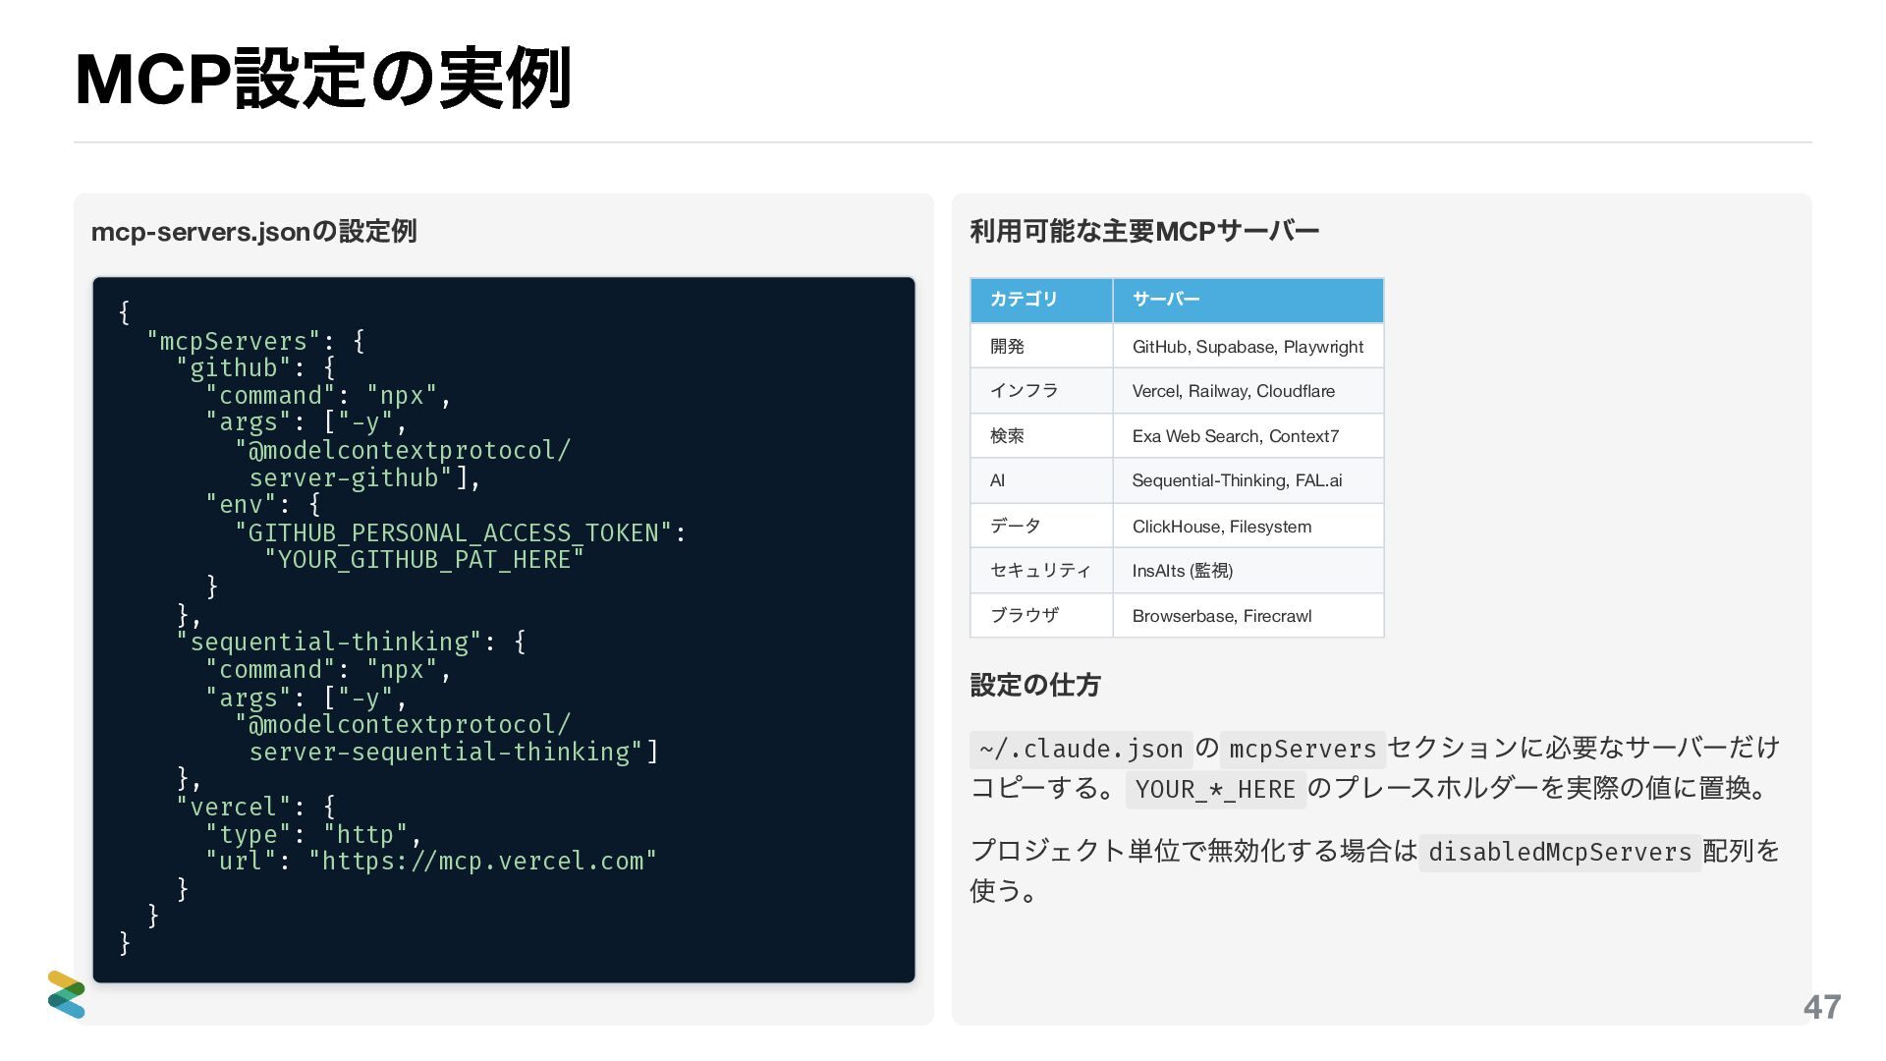Click the Sequential-Thinking, FAL.ai cell
The width and height of the screenshot is (1886, 1061).
(x=1237, y=480)
